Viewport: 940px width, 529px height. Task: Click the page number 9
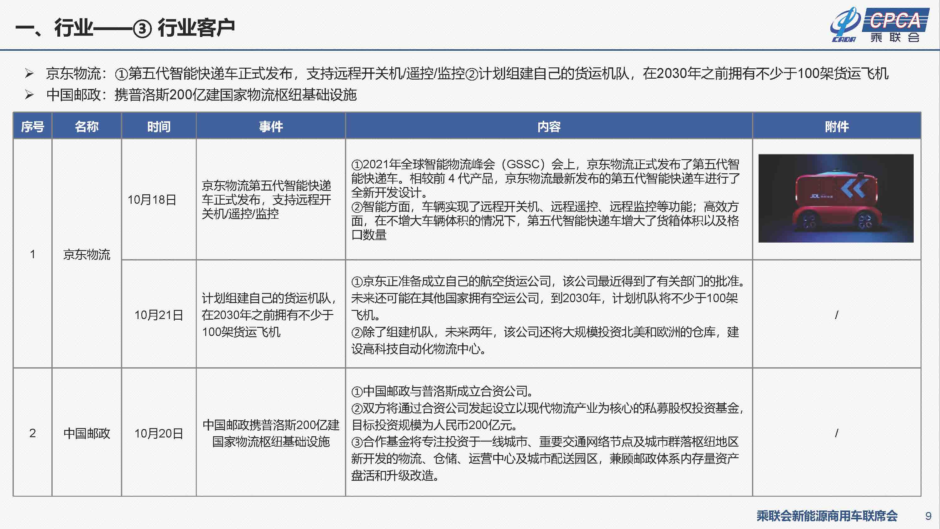[x=928, y=516]
